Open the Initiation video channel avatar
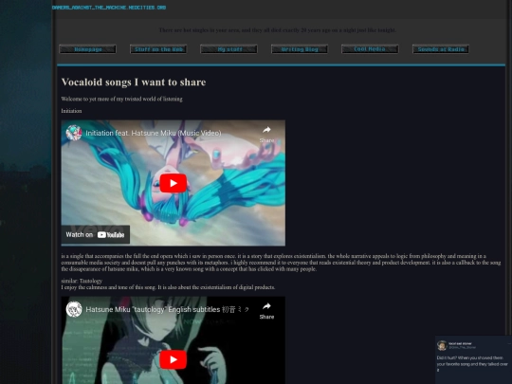The height and width of the screenshot is (384, 512). [74, 133]
